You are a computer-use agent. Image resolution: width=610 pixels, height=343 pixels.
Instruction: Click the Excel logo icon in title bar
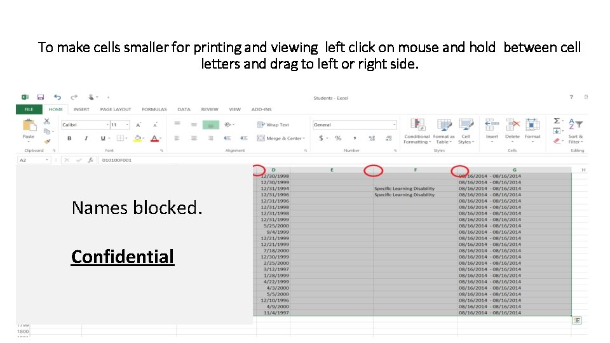coord(25,97)
